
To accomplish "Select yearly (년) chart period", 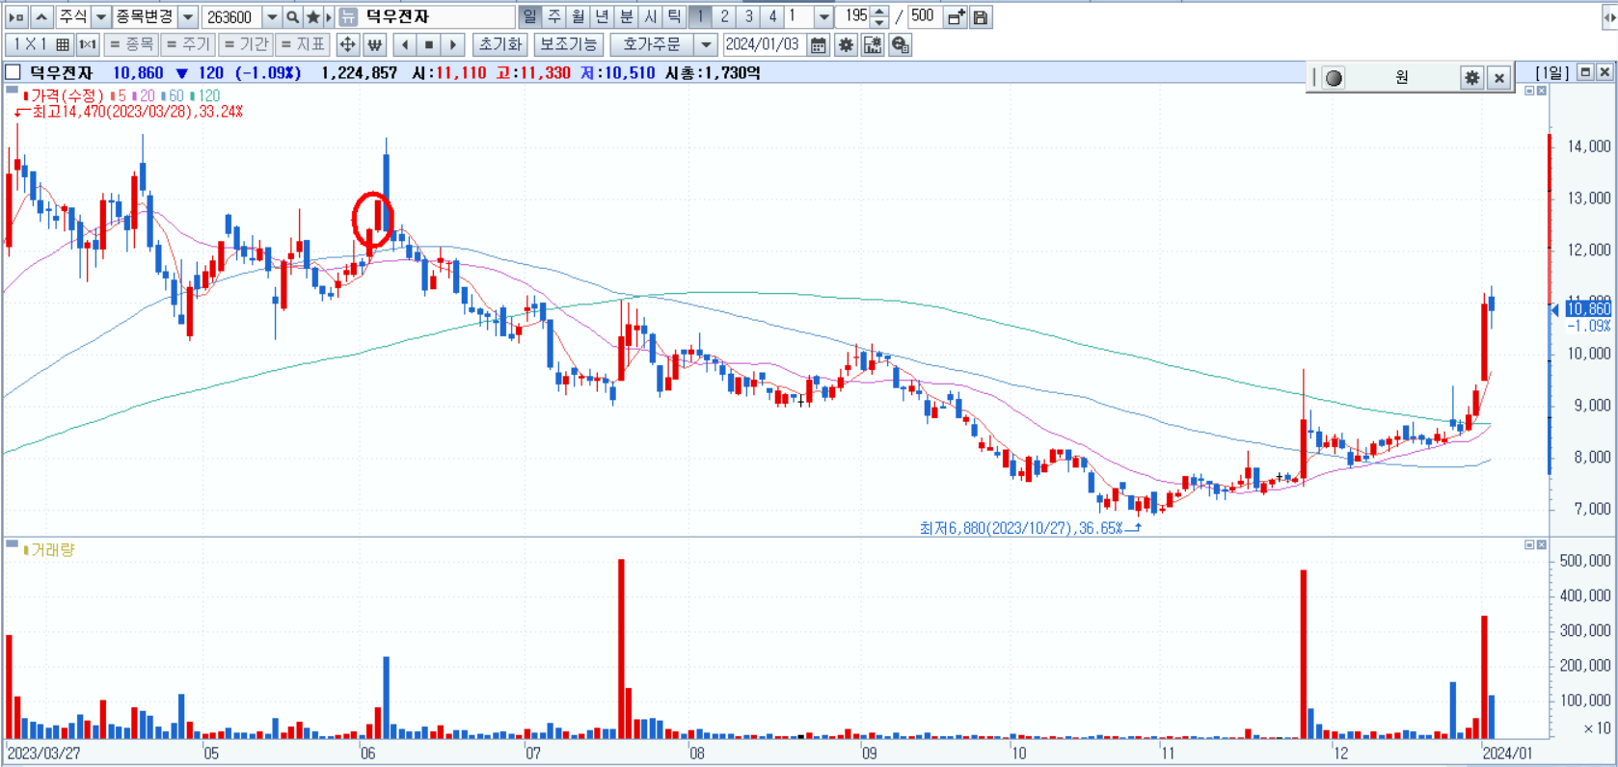I will coord(602,17).
